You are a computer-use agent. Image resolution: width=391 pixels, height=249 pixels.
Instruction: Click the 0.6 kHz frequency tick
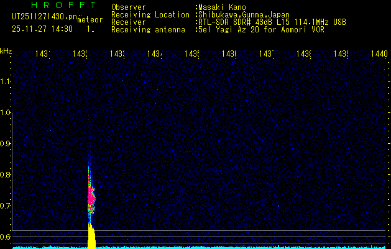point(6,237)
